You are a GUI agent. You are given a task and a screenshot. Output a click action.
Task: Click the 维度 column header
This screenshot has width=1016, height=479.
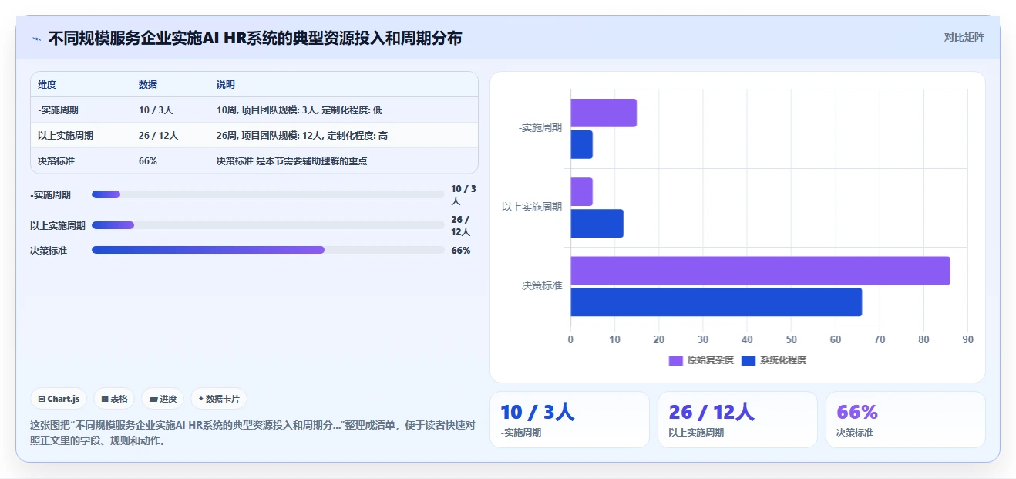point(47,85)
